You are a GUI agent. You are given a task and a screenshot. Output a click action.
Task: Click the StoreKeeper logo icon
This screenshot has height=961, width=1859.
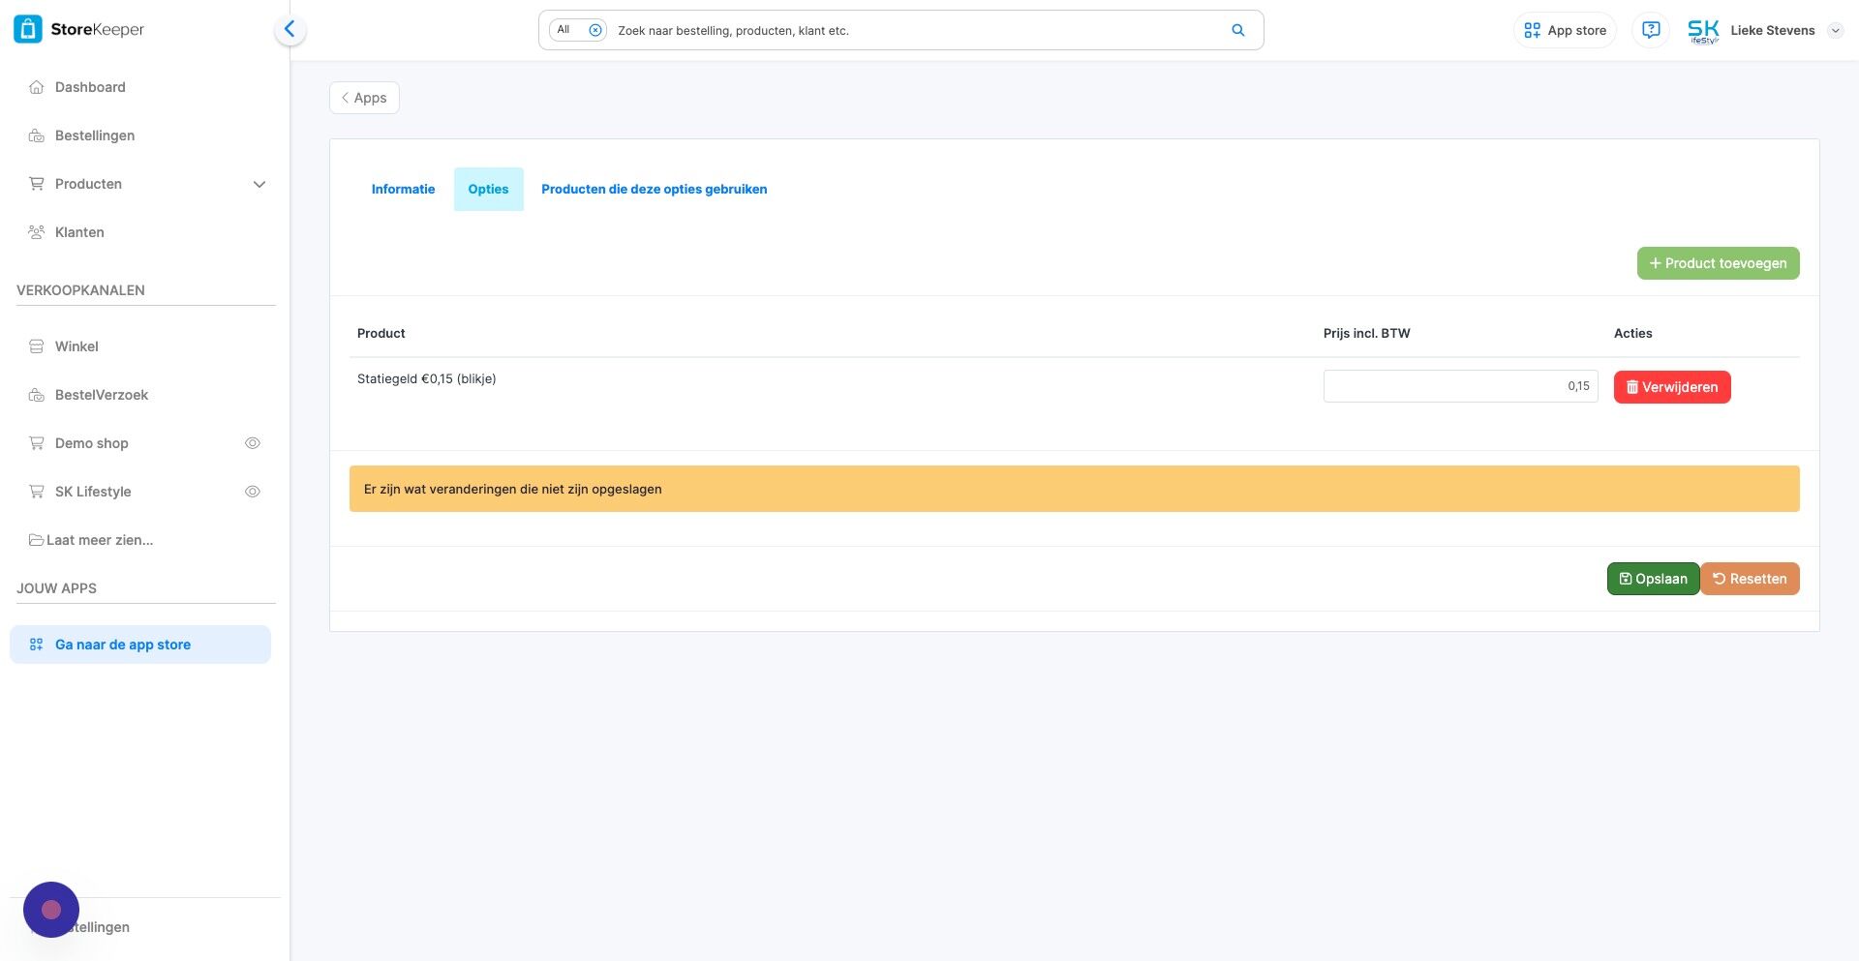coord(28,30)
